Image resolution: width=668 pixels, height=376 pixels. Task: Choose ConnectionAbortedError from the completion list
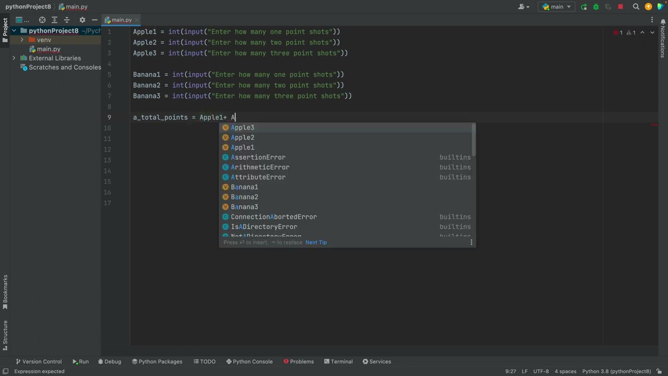coord(347,217)
